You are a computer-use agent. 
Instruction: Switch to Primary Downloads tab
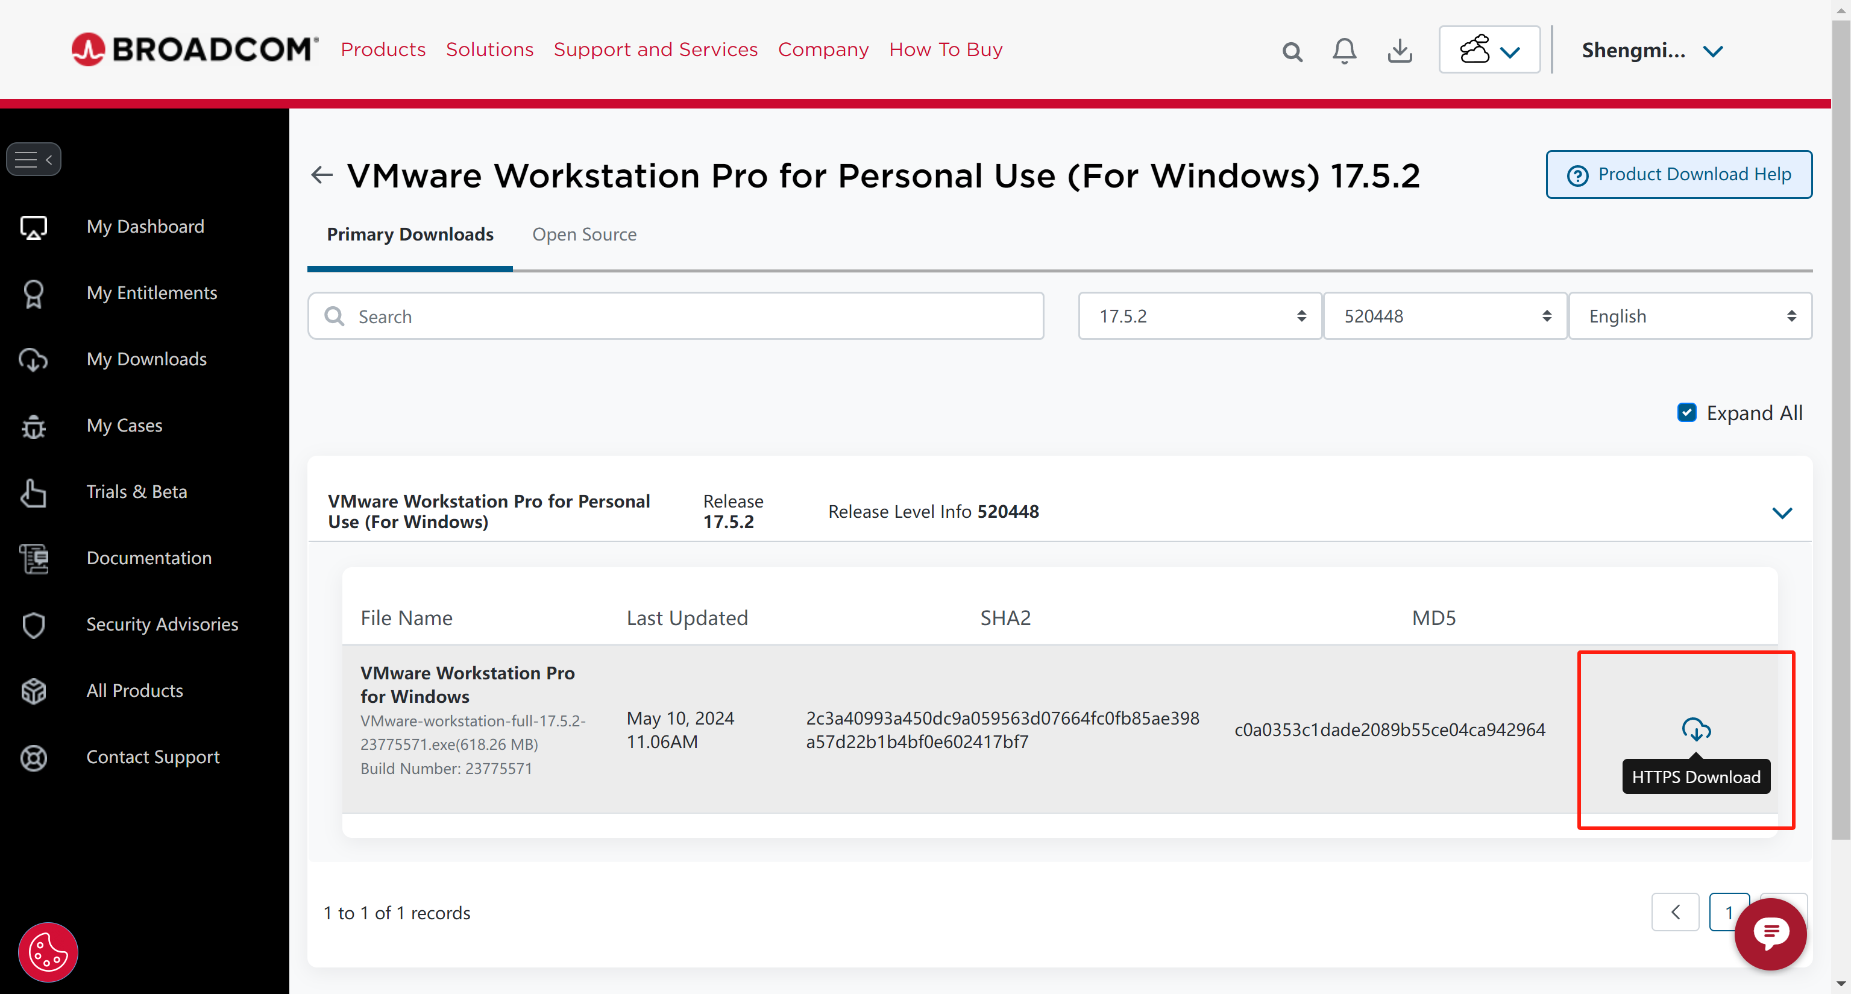[410, 234]
